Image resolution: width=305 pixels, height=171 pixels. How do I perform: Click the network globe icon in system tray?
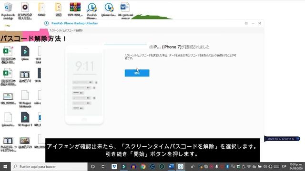(270, 167)
